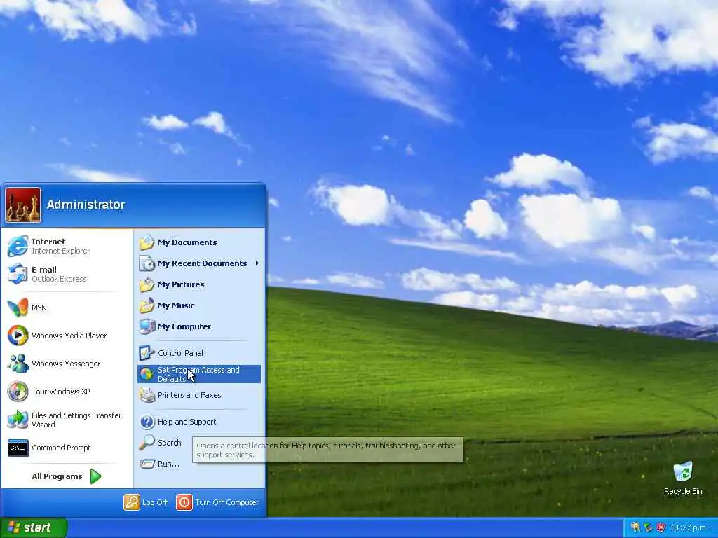
Task: Click the 'MSN' text
Action: (39, 308)
